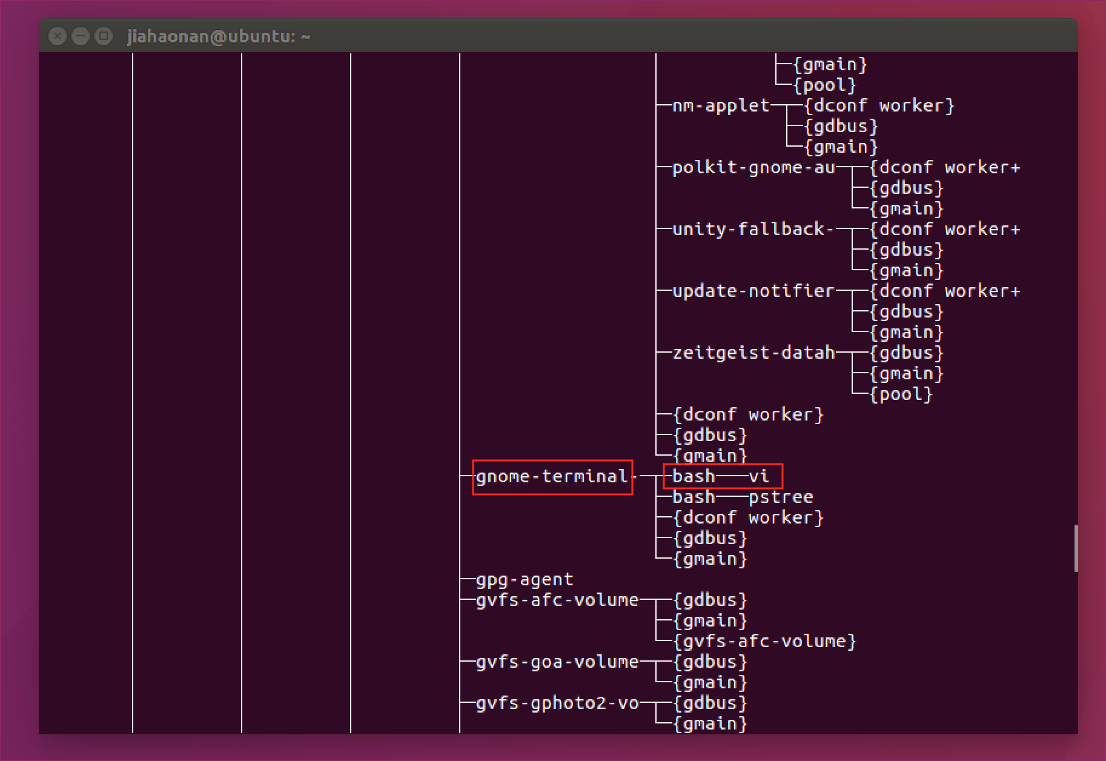Click bash beside the vi process
This screenshot has height=761, width=1106.
(x=694, y=477)
